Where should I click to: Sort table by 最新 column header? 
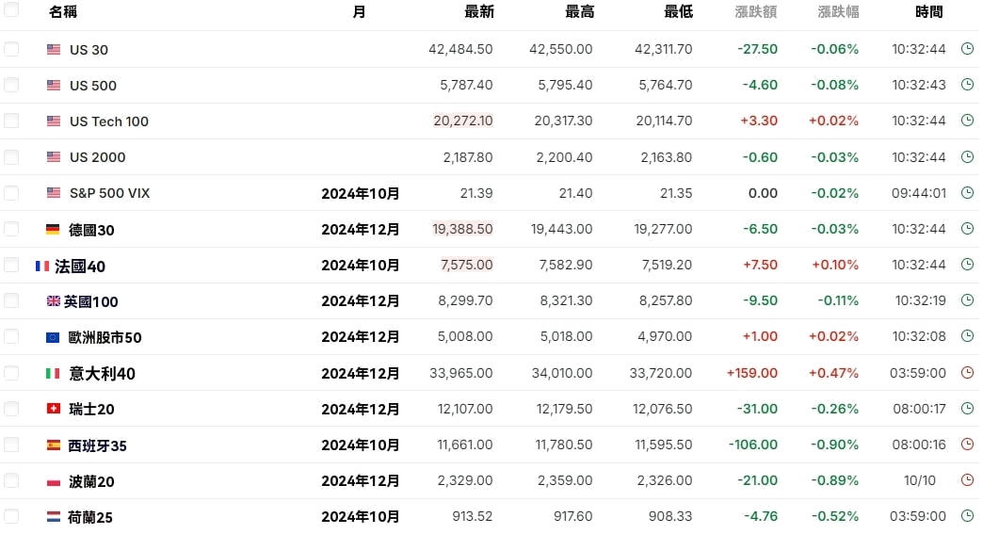pyautogui.click(x=478, y=12)
